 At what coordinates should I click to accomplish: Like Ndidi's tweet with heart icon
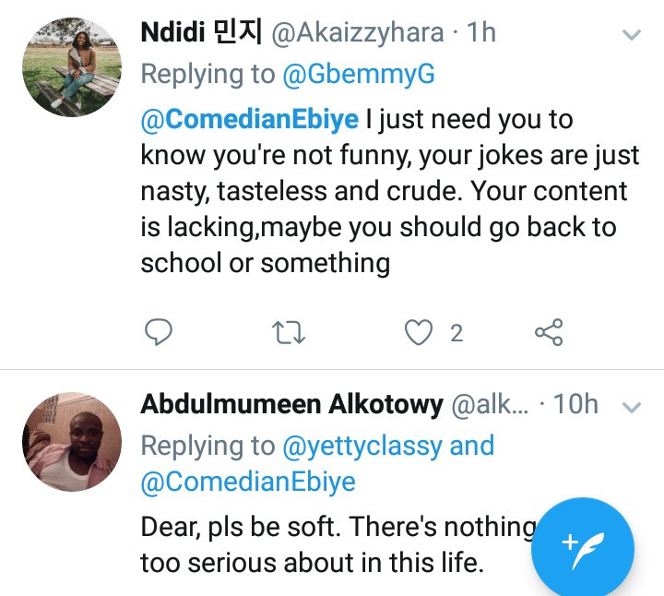click(x=420, y=332)
